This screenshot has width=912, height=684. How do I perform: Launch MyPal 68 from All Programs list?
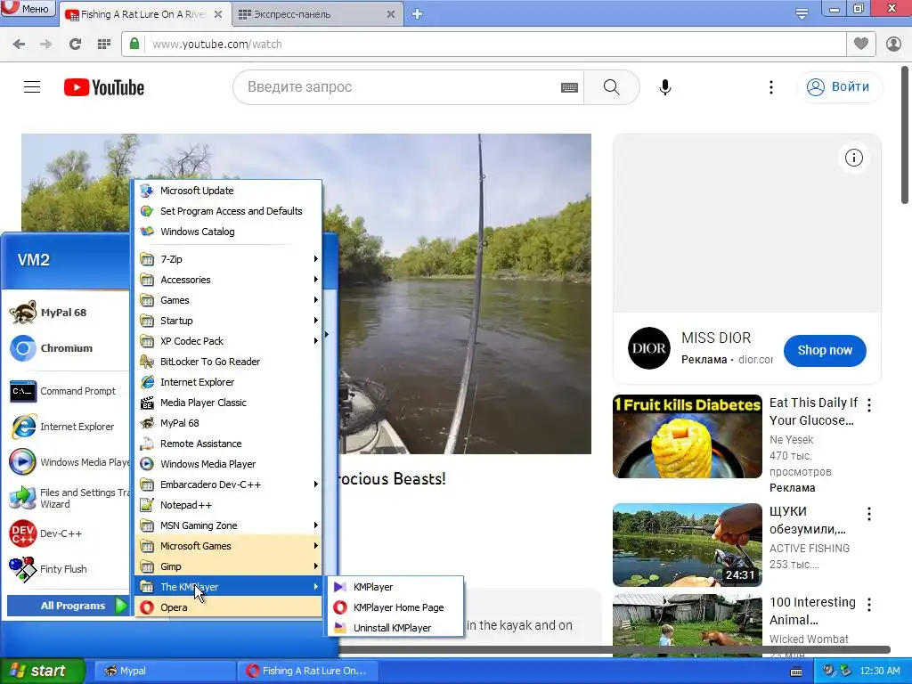click(x=228, y=423)
